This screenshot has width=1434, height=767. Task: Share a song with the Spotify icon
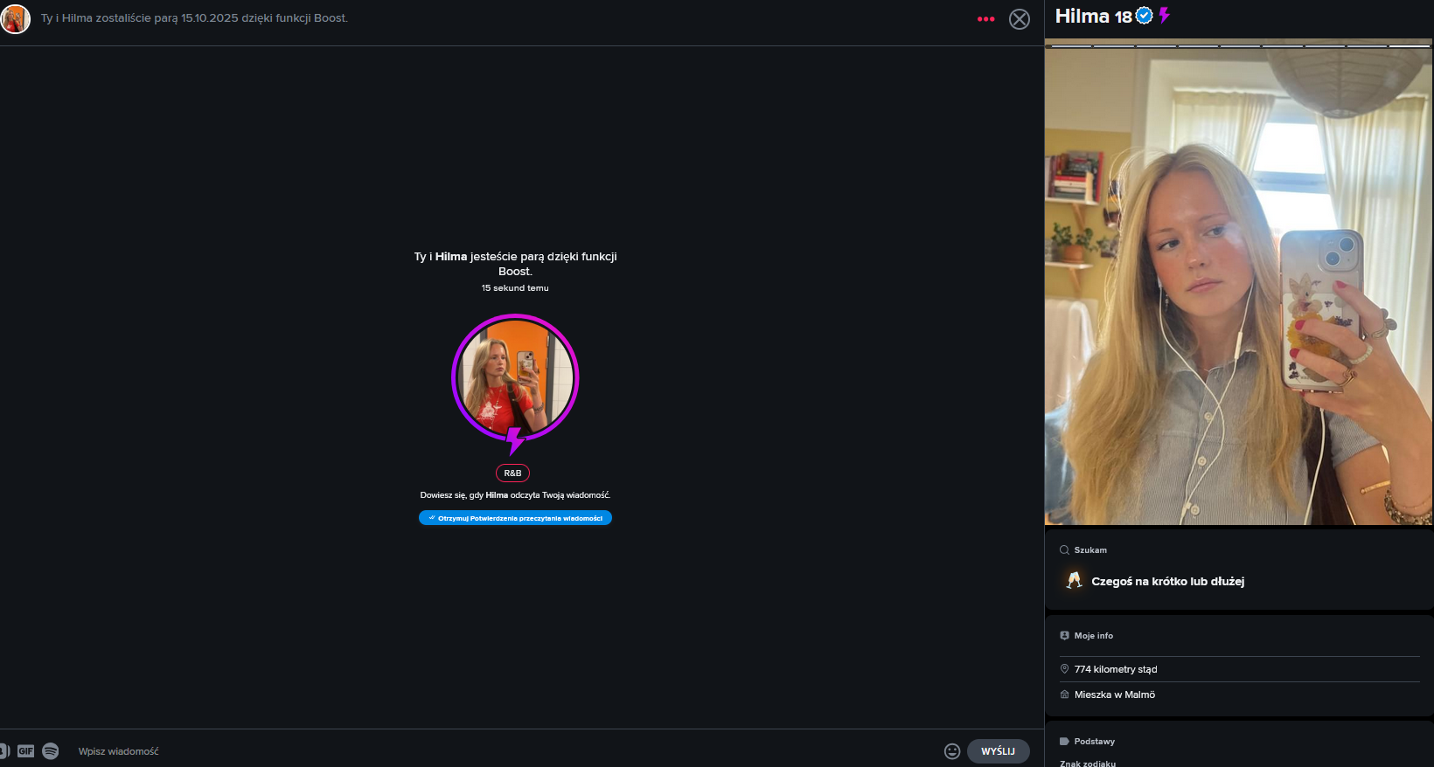coord(51,751)
